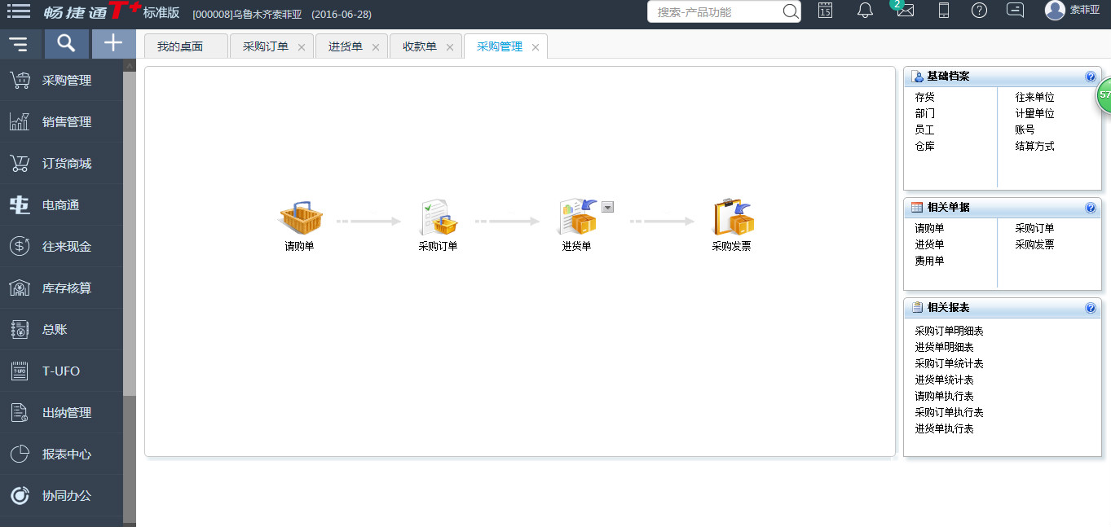Open 费用单 in 相关单据
1111x527 pixels.
point(929,261)
